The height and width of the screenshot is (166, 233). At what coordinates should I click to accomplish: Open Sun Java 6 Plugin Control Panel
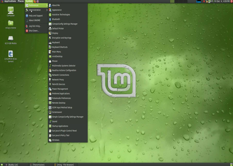pos(68,131)
